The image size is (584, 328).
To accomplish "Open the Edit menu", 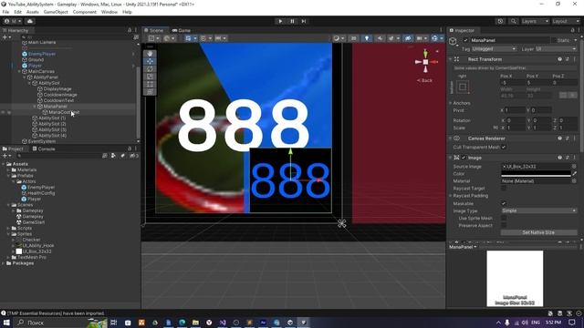I will [x=17, y=12].
